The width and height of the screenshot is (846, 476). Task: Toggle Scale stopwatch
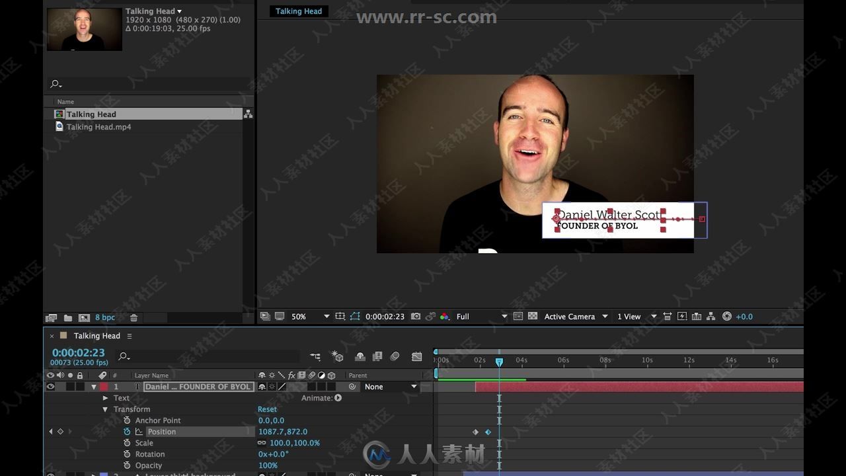(x=127, y=443)
